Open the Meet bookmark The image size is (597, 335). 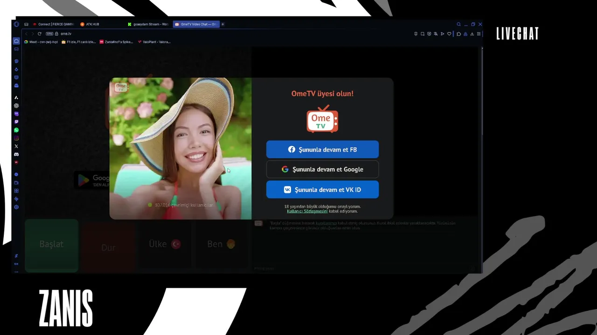pos(41,42)
